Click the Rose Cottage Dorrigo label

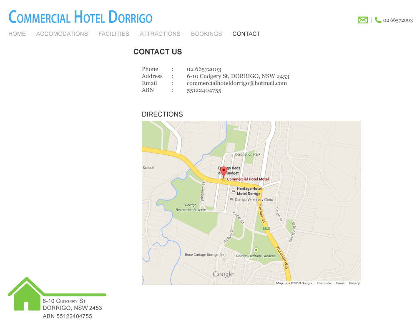(x=201, y=255)
